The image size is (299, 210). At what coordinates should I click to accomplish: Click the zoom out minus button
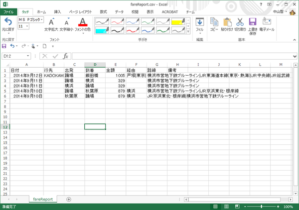245,207
